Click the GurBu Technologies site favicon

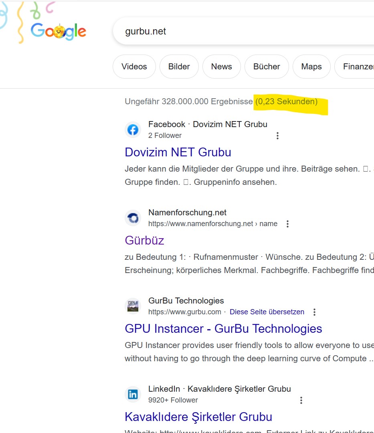pyautogui.click(x=133, y=306)
